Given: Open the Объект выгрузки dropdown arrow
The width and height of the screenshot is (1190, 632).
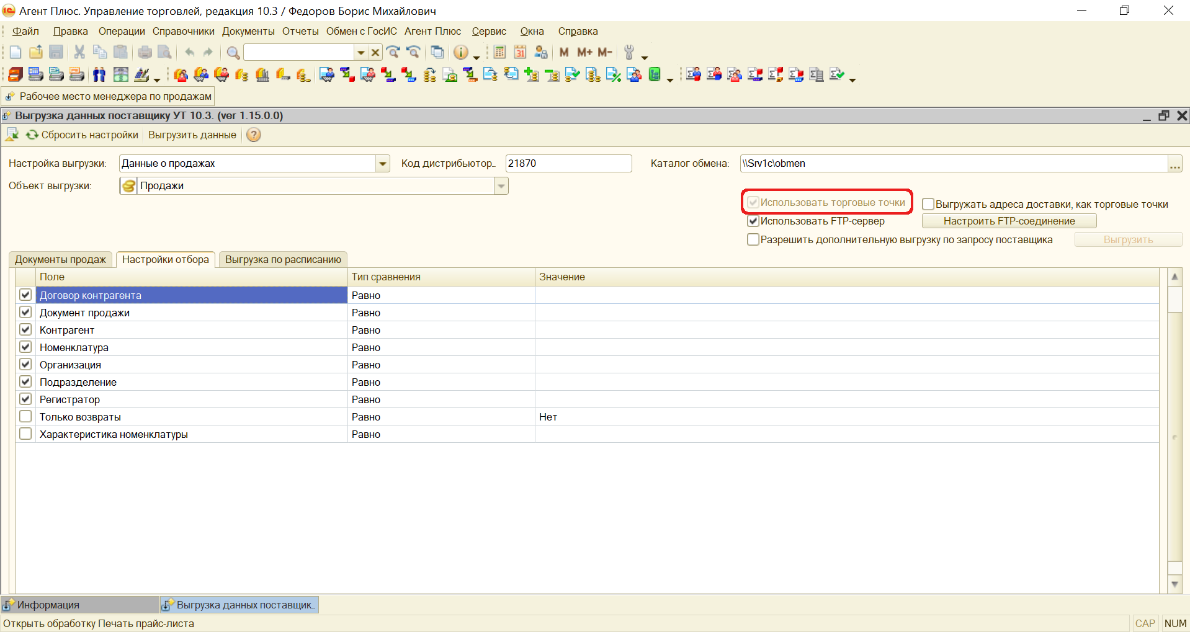Looking at the screenshot, I should click(501, 186).
